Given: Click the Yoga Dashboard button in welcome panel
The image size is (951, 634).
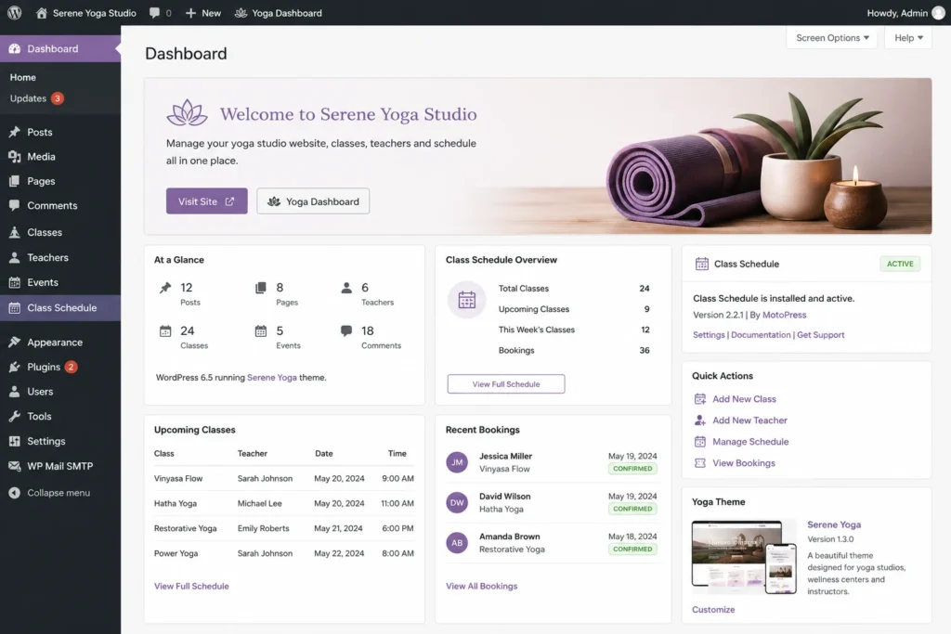Looking at the screenshot, I should click(x=313, y=201).
